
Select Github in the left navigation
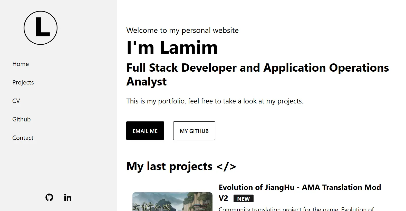click(21, 119)
